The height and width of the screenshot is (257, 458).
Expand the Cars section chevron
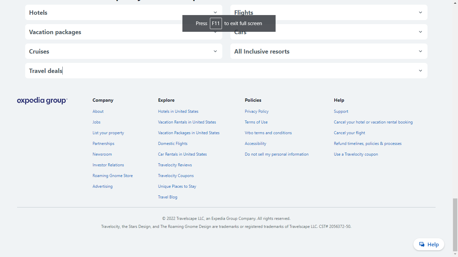[x=420, y=32]
